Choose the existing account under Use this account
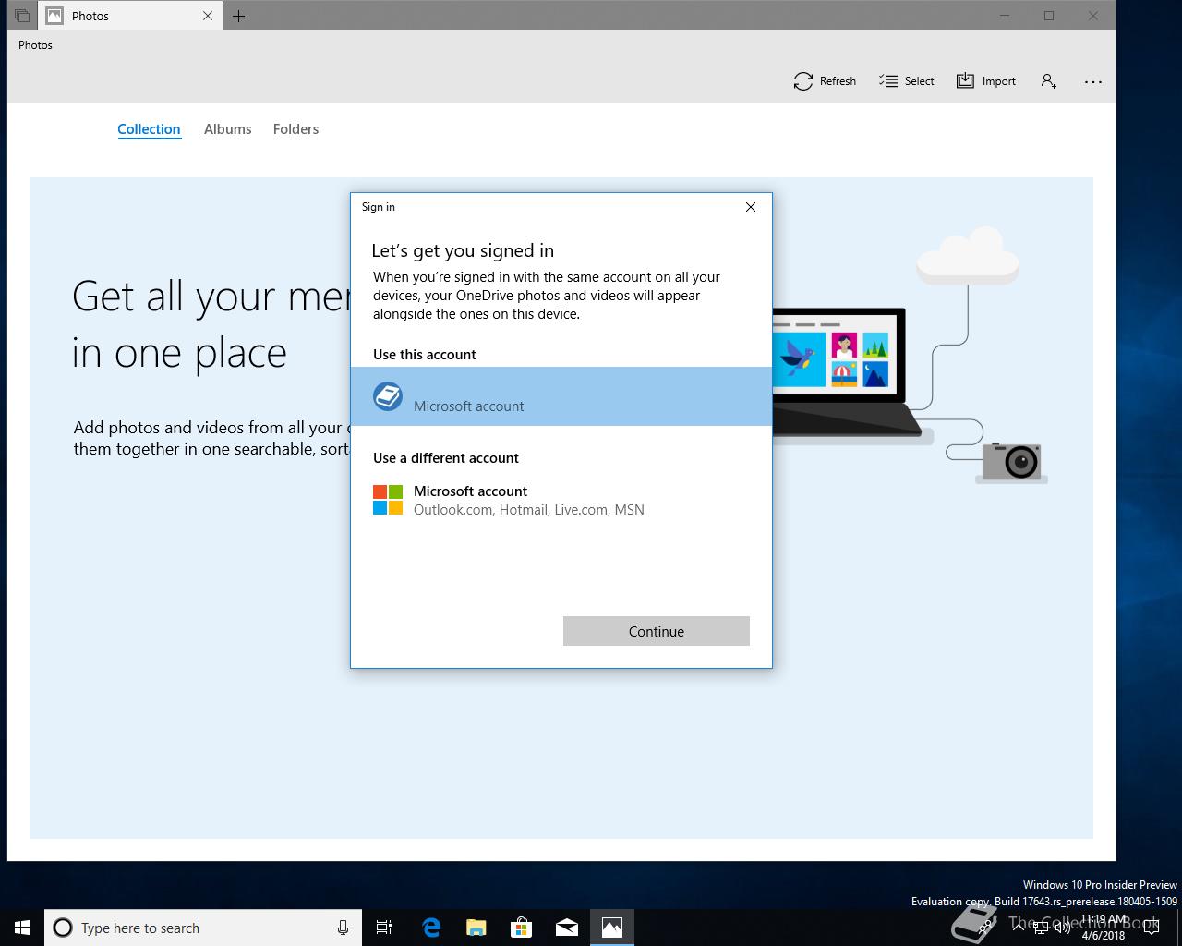1182x946 pixels. point(561,396)
